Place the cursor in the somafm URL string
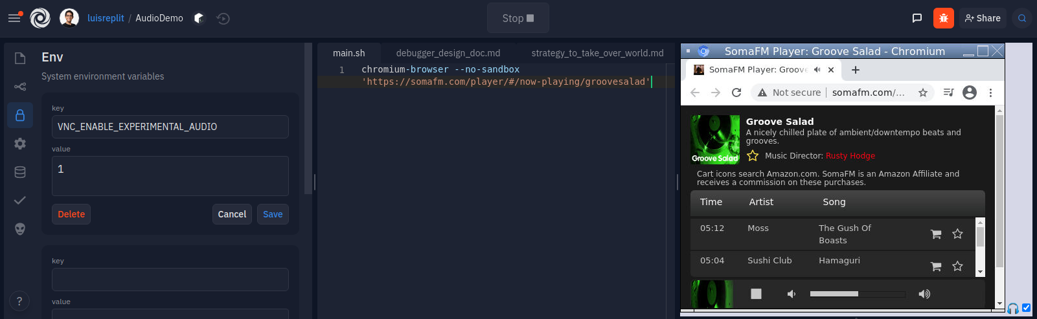This screenshot has width=1037, height=319. pos(506,82)
